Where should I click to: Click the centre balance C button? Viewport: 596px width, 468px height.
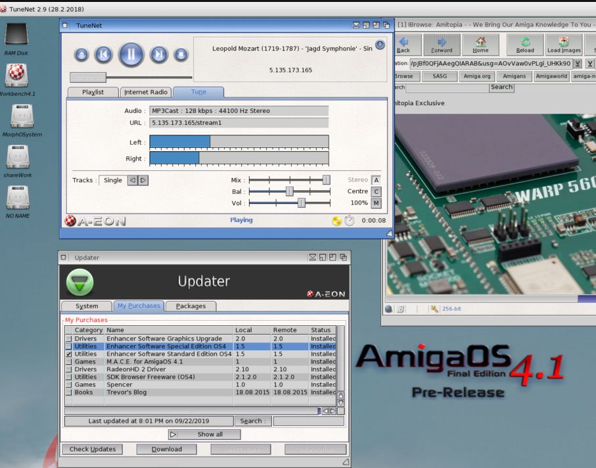pyautogui.click(x=376, y=192)
